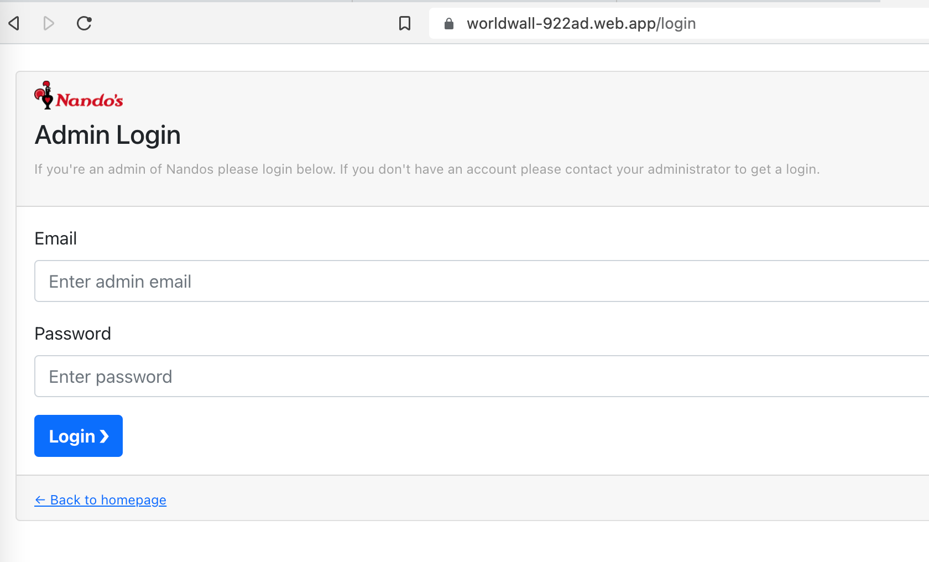The image size is (929, 562).
Task: View site security via the padlock icon
Action: 449,23
